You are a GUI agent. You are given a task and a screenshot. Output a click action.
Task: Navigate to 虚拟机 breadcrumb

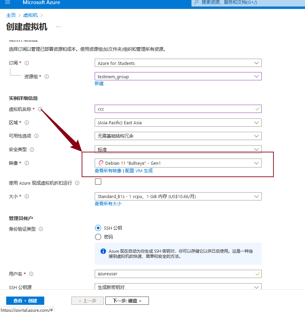pos(31,15)
